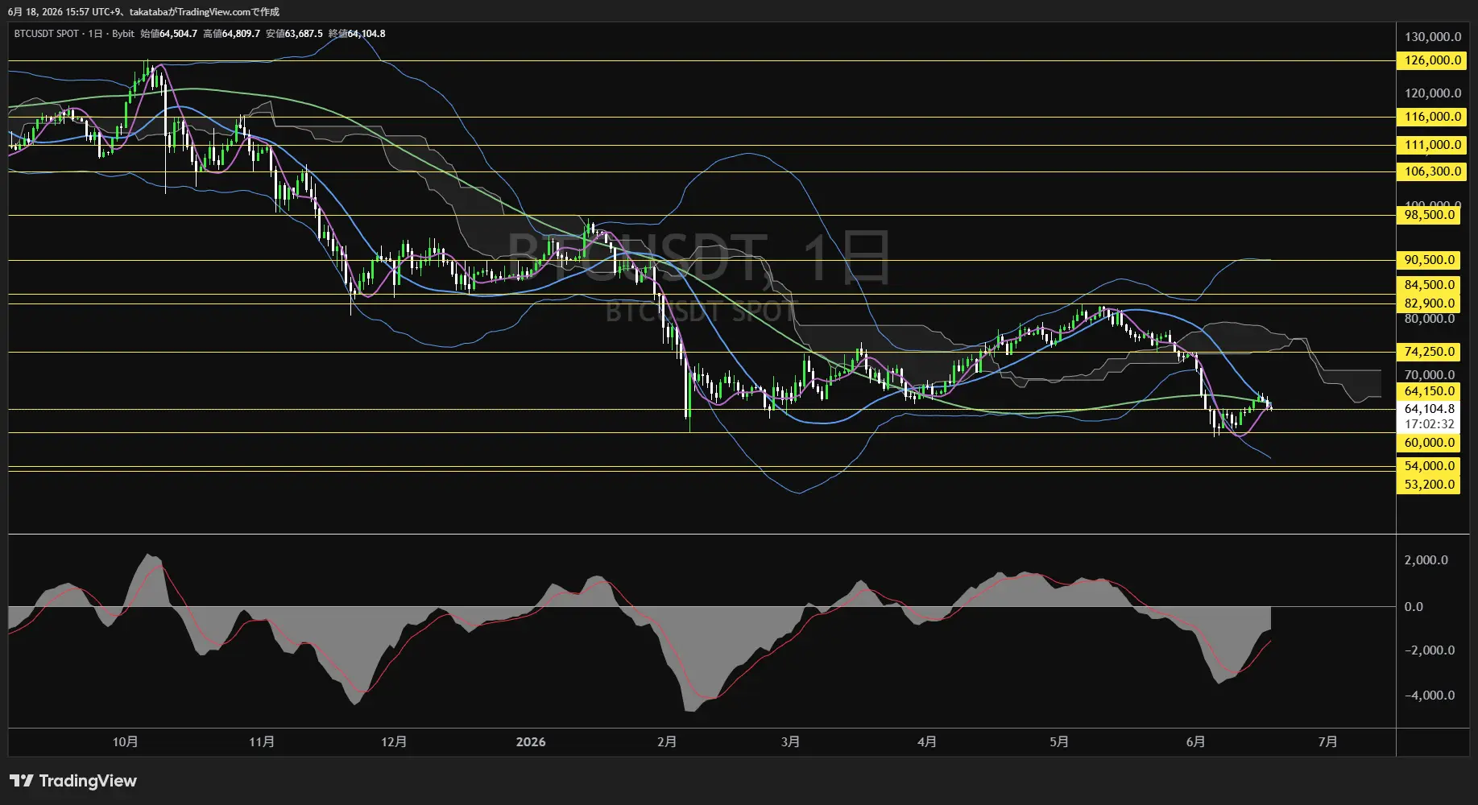The height and width of the screenshot is (805, 1478).
Task: Click the 106,300.0 yellow price label
Action: [x=1431, y=171]
